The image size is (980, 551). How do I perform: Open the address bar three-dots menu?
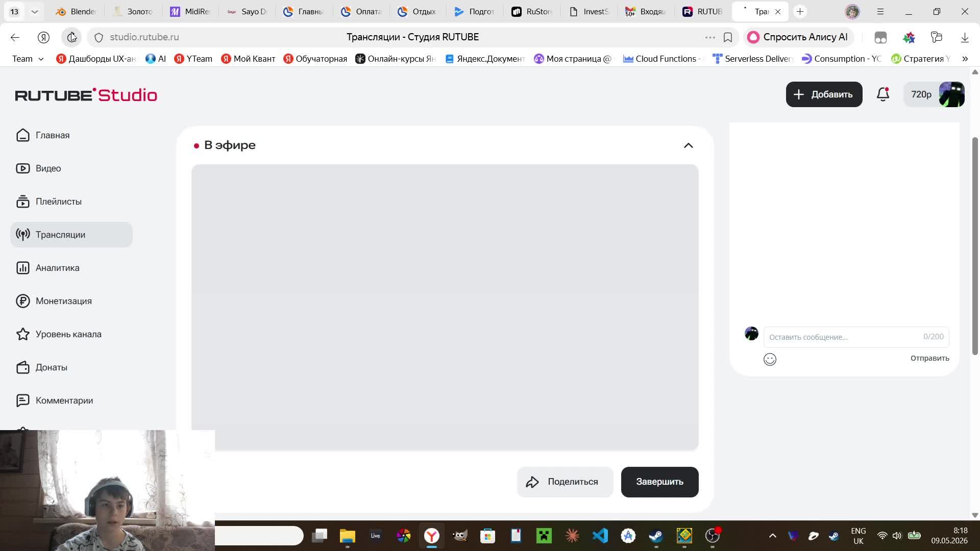coord(709,37)
